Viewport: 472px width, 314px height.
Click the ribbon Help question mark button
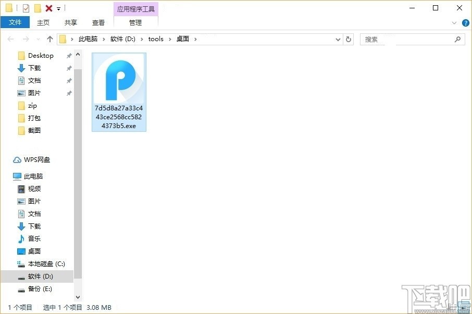pos(465,22)
